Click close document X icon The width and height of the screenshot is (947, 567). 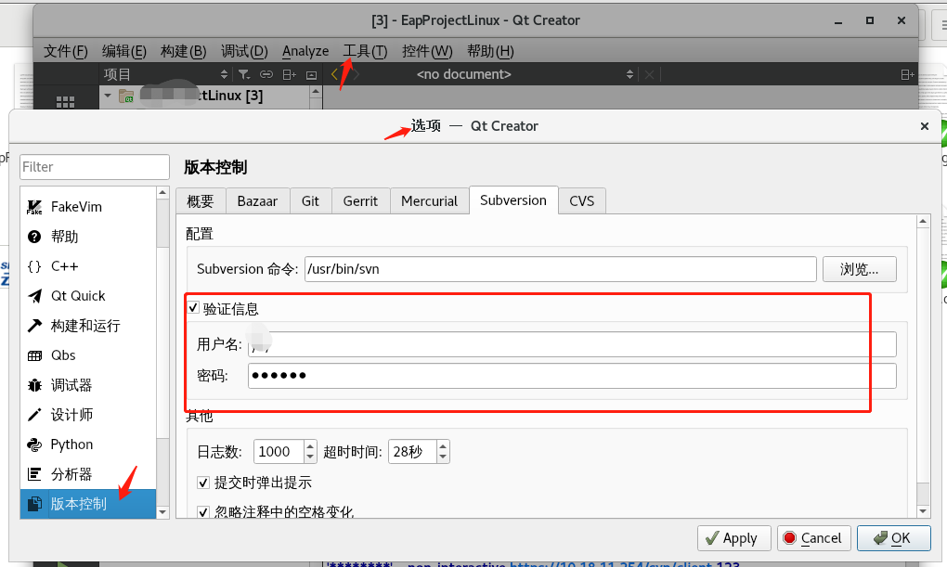pos(649,74)
